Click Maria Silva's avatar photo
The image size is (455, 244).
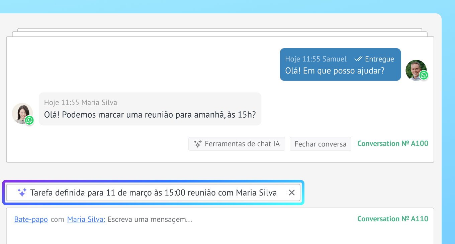22,113
